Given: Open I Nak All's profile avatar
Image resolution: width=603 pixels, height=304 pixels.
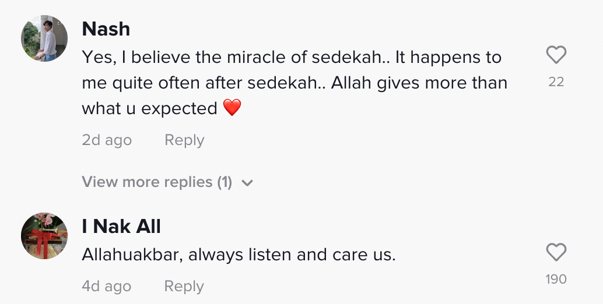Looking at the screenshot, I should (44, 236).
